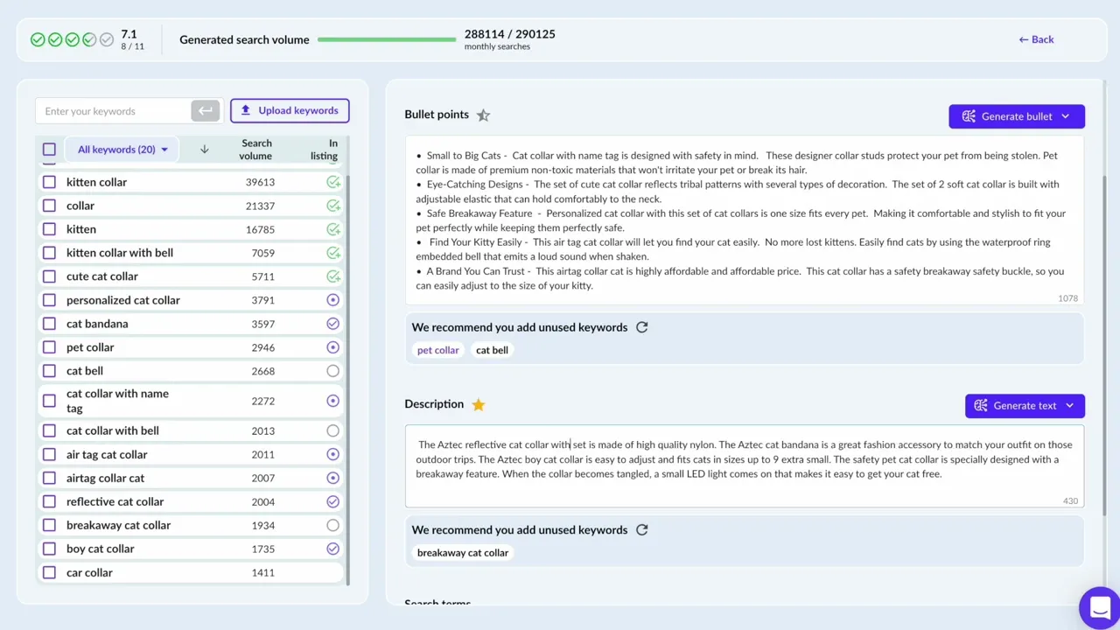Image resolution: width=1120 pixels, height=630 pixels.
Task: Tick the cat bandana keyword checkbox
Action: pyautogui.click(x=49, y=324)
